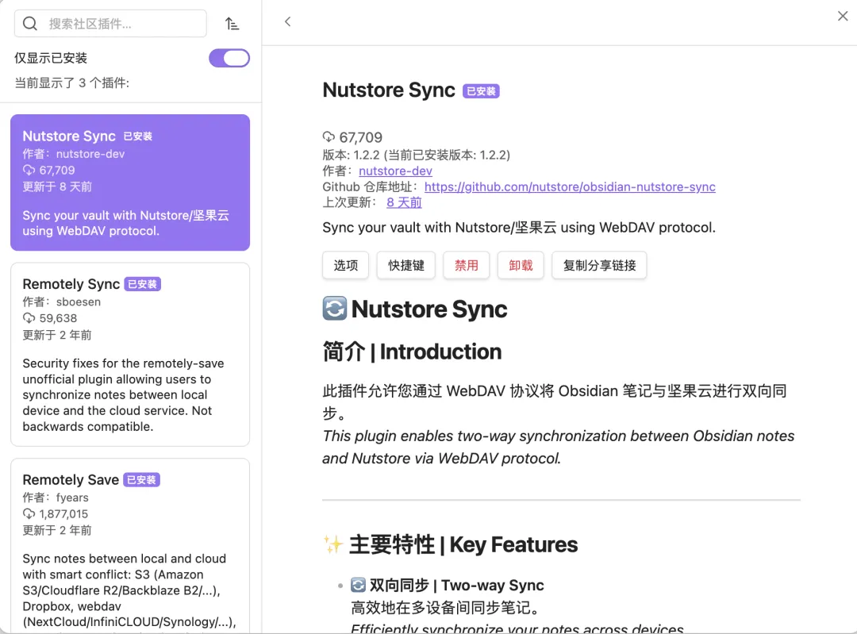Image resolution: width=857 pixels, height=634 pixels.
Task: Click the installed badge next to title
Action: [x=481, y=91]
